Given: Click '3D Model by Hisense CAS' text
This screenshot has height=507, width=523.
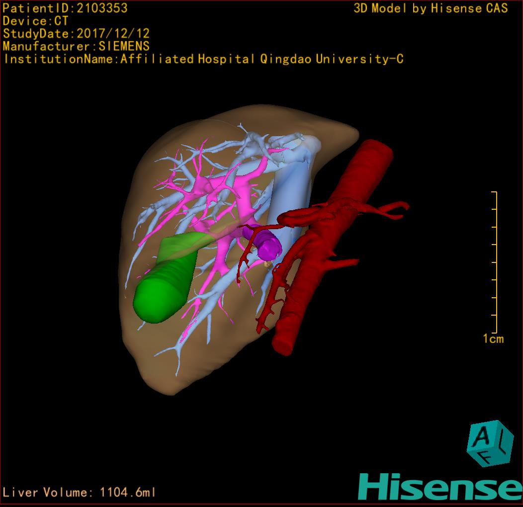Looking at the screenshot, I should coord(431,8).
